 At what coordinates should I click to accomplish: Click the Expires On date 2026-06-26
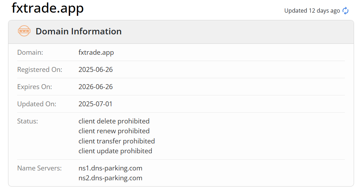click(96, 87)
